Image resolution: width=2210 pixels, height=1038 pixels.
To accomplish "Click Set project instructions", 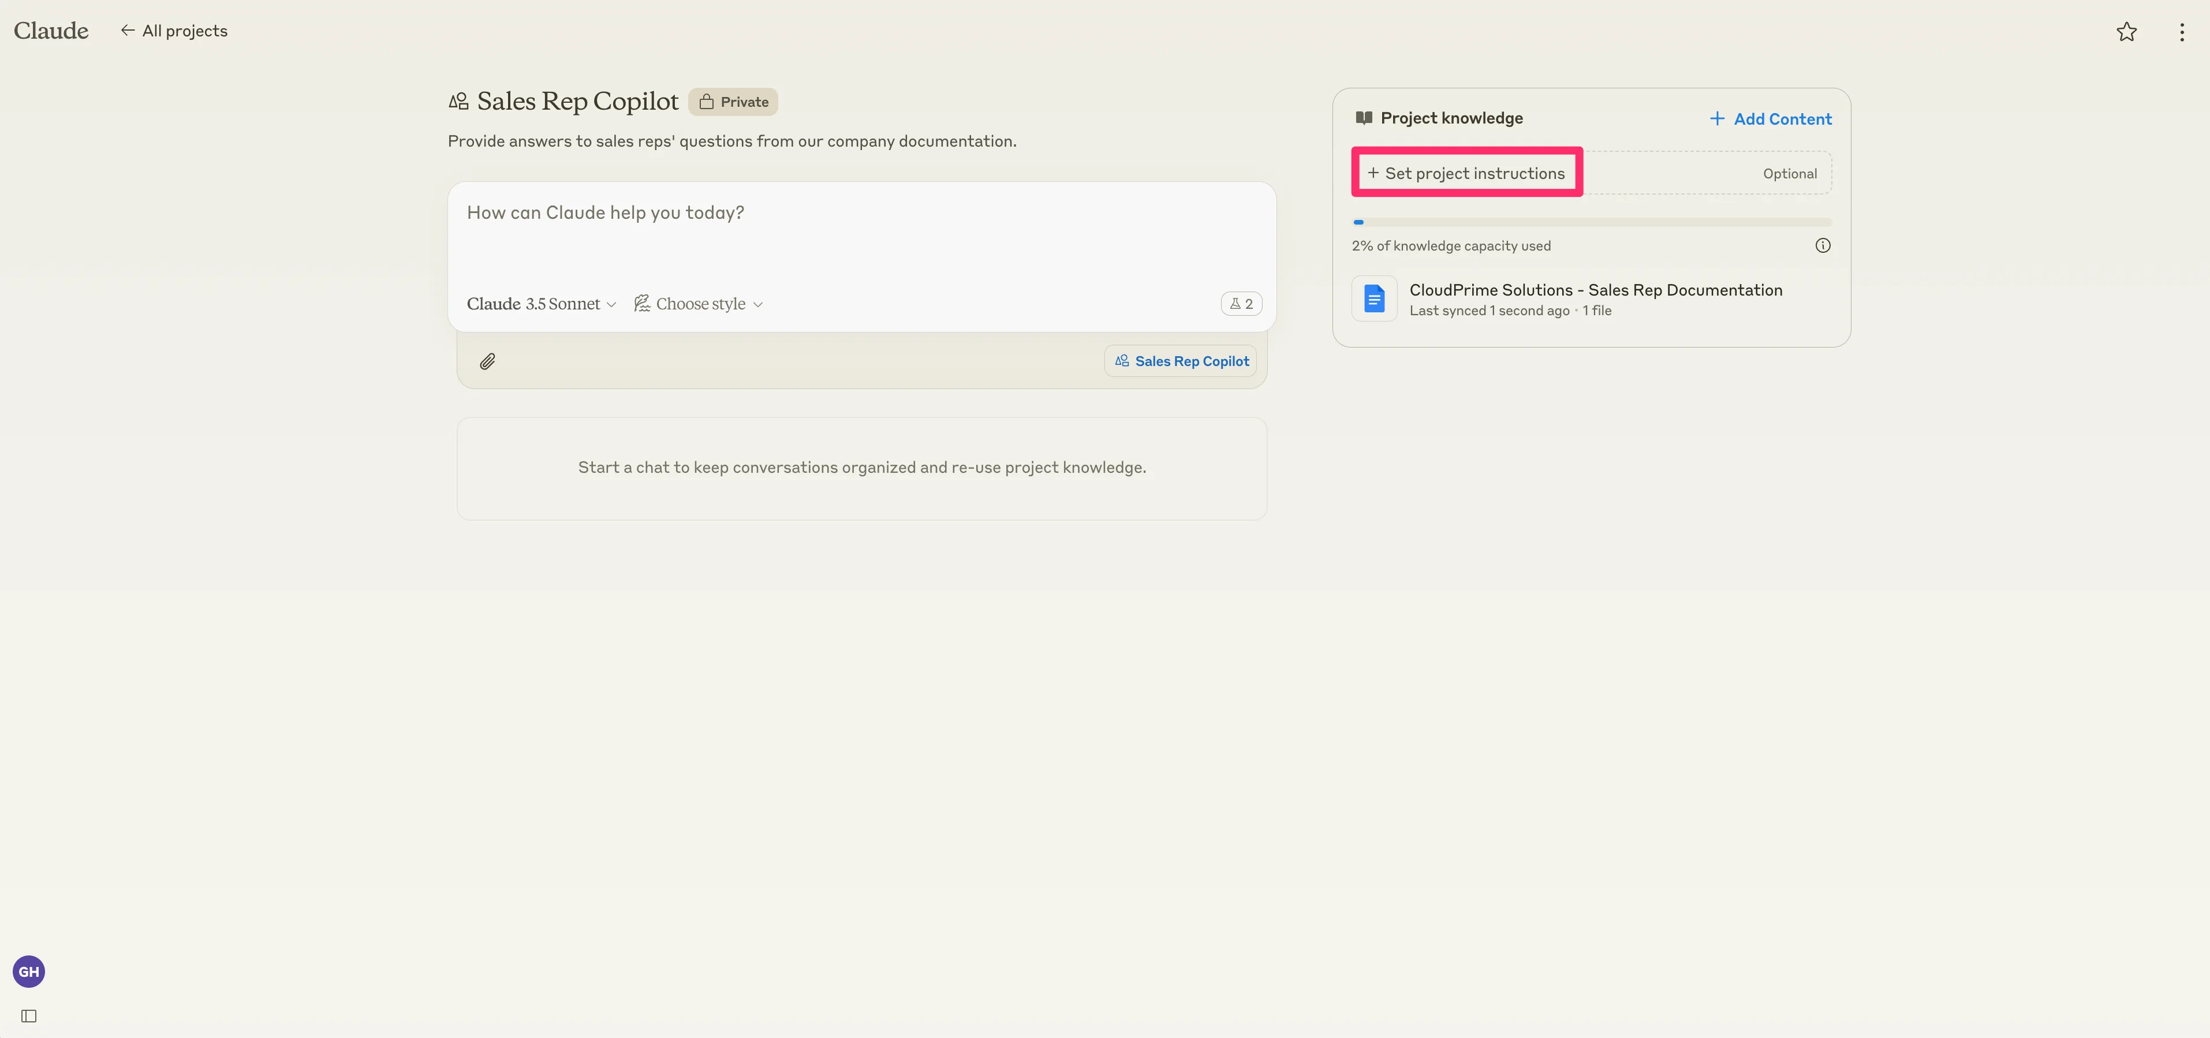I will point(1466,173).
